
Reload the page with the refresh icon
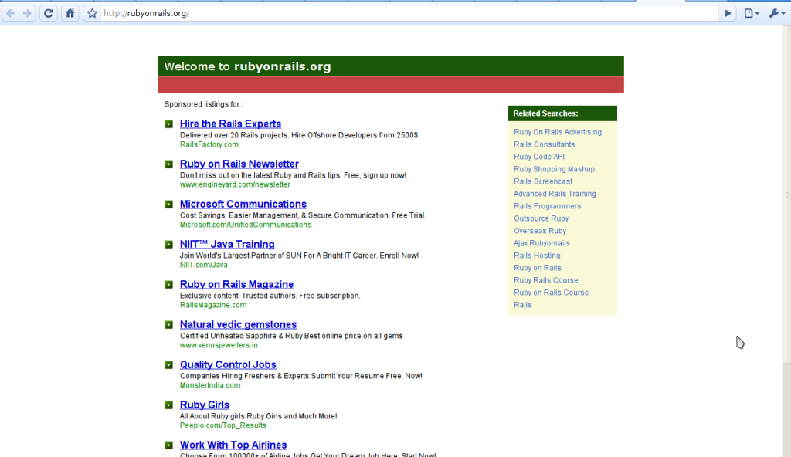click(x=49, y=13)
